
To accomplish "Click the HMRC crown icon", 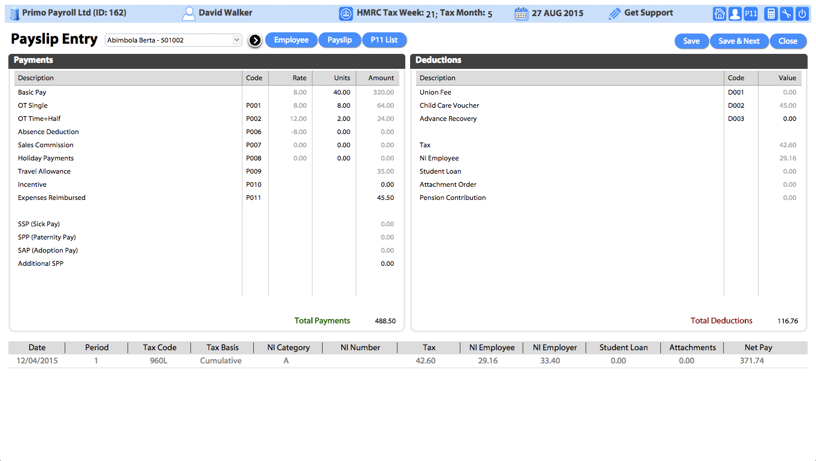I will 346,14.
